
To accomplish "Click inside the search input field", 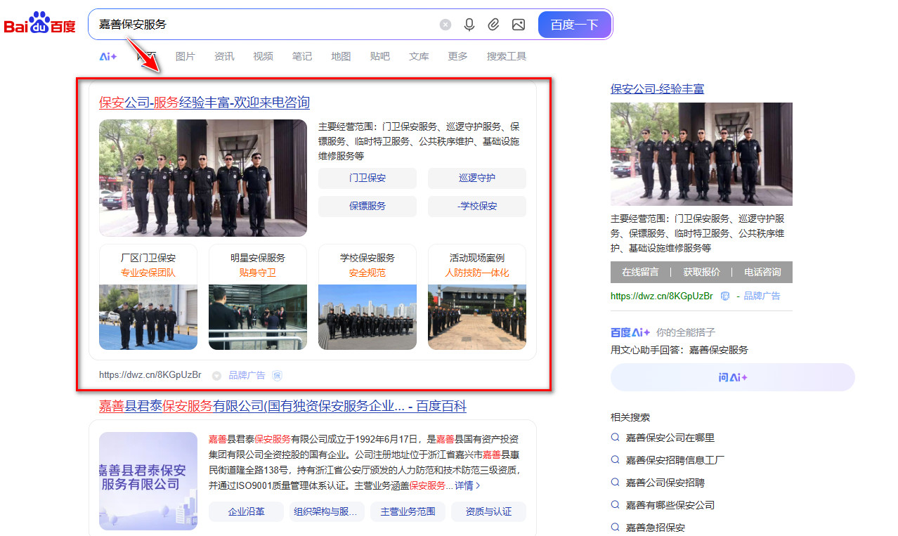I will click(x=267, y=25).
